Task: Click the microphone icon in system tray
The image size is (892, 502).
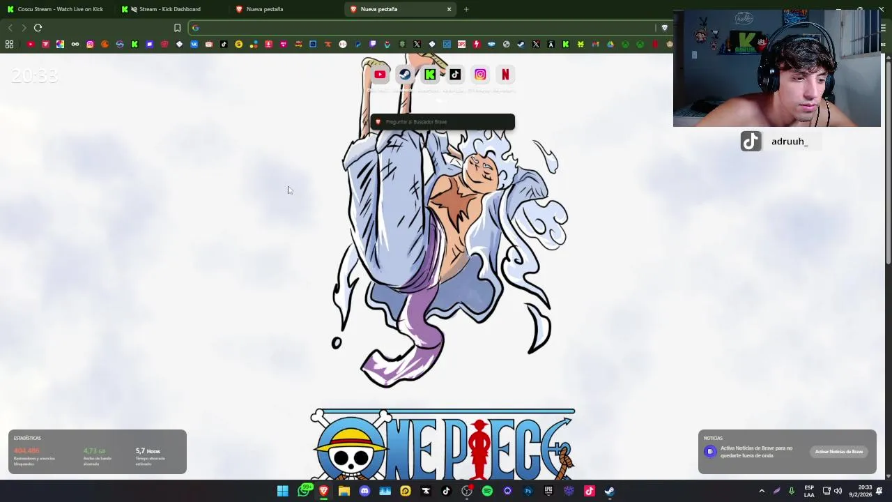Action: (792, 491)
